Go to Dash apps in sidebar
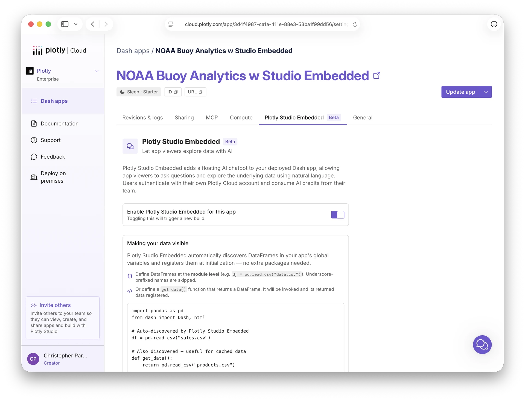The width and height of the screenshot is (525, 400). pyautogui.click(x=63, y=101)
